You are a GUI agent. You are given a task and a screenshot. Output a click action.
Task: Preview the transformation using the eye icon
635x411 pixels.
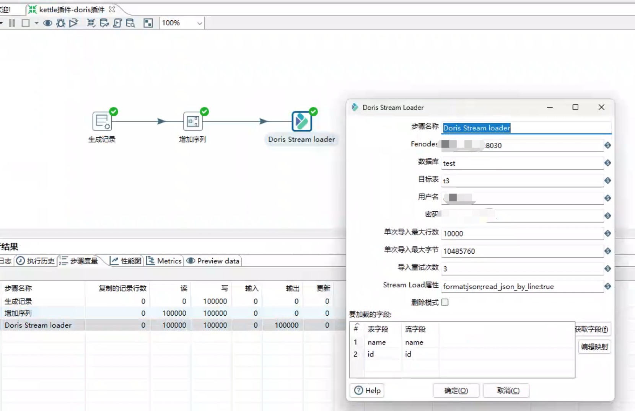pos(47,23)
